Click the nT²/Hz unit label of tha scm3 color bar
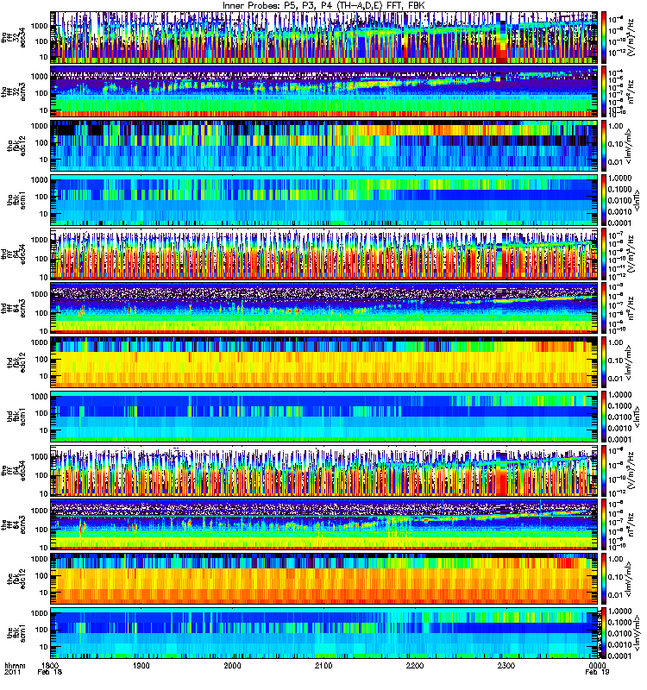Image resolution: width=647 pixels, height=690 pixels. pos(631,91)
